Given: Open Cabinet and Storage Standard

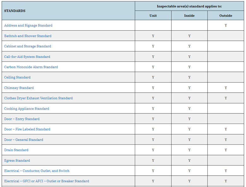Looking at the screenshot, I should coord(27,46).
